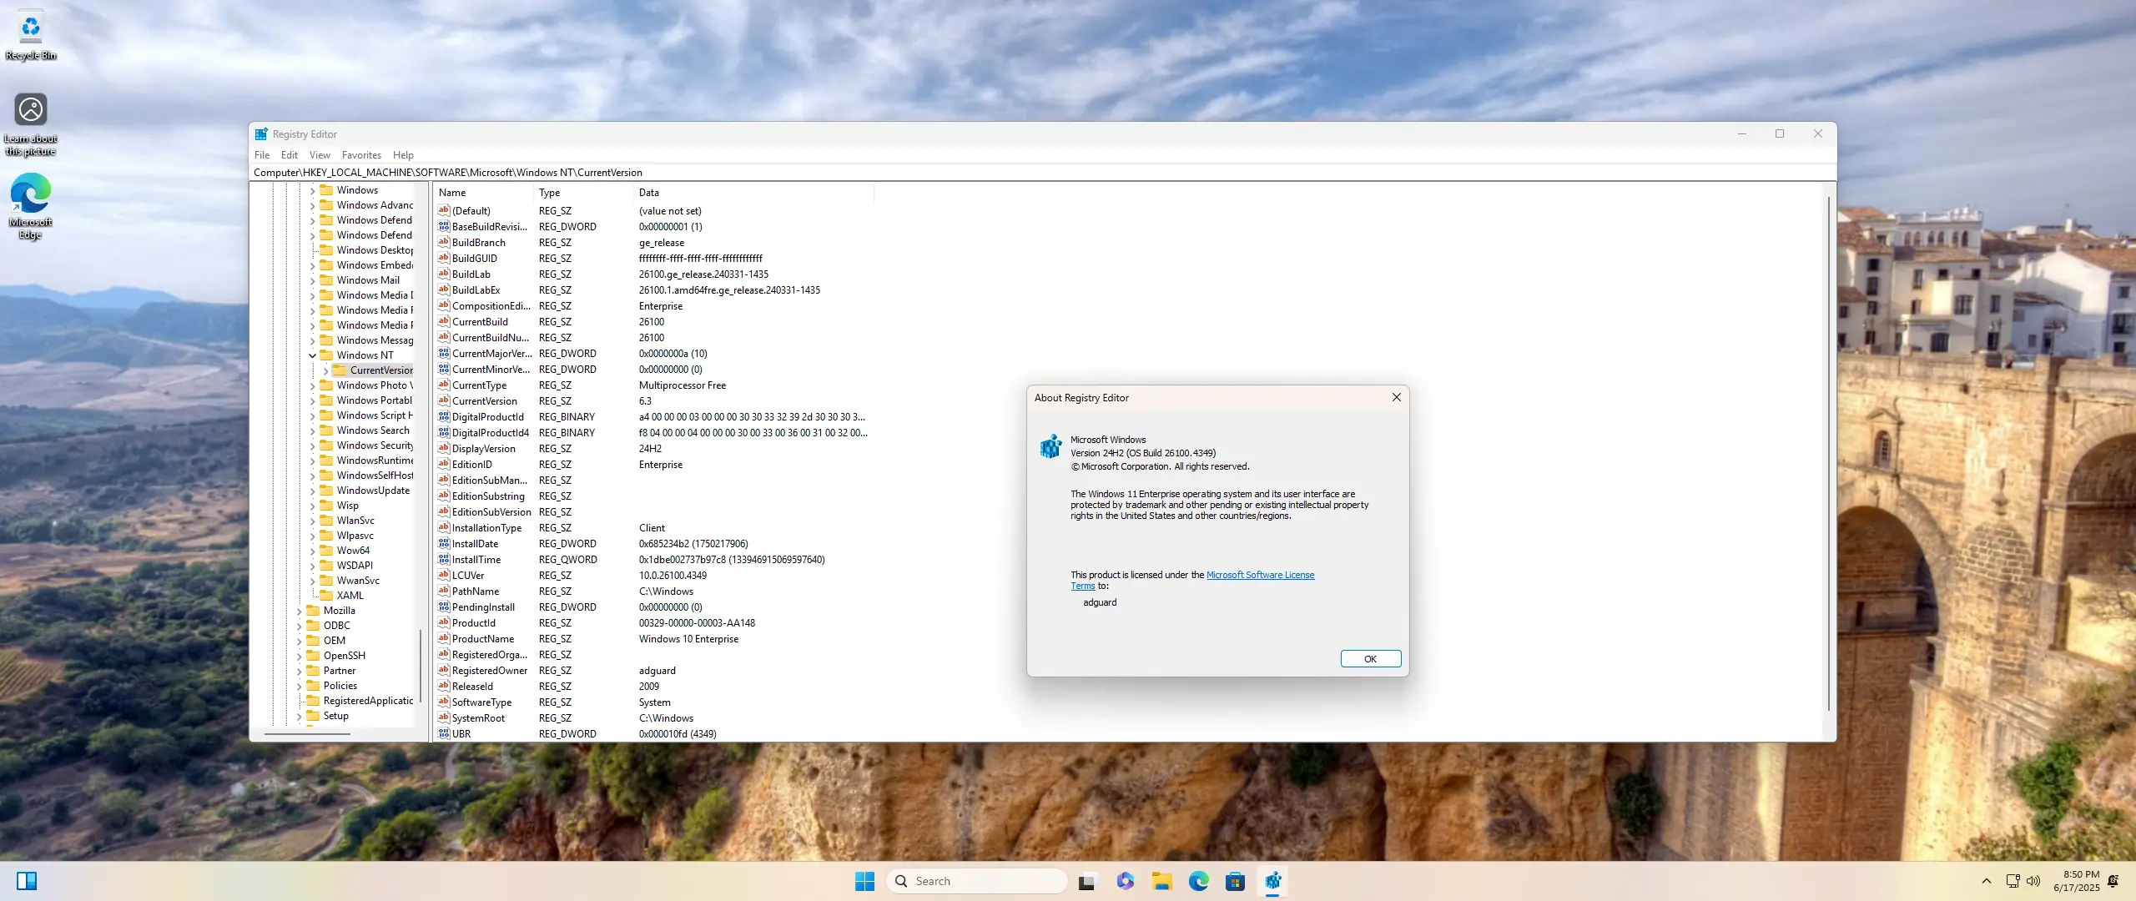This screenshot has width=2136, height=901.
Task: Open File Explorer from the taskbar
Action: pos(1161,881)
